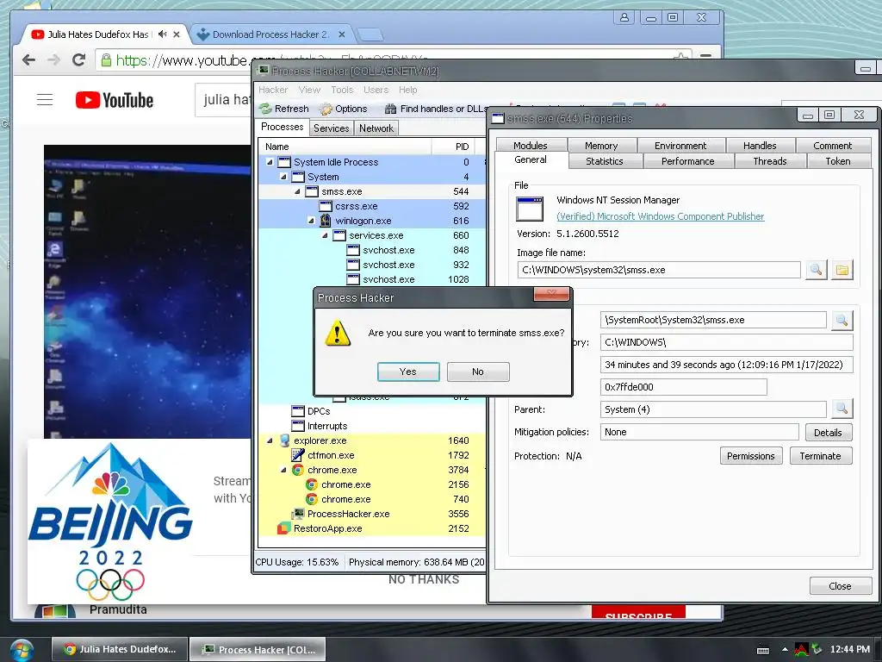Screen dimensions: 882x662
Task: Select the ctfmon.exe process icon
Action: pos(297,455)
